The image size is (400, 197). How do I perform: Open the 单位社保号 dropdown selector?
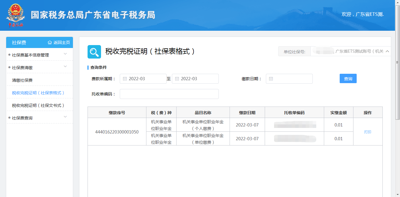[x=387, y=51]
